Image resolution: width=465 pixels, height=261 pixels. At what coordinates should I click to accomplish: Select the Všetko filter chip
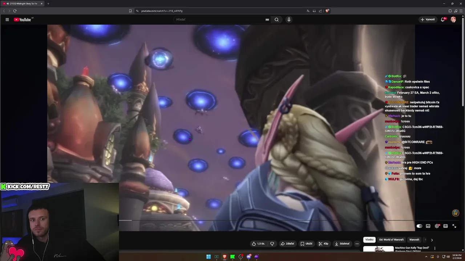(x=369, y=240)
